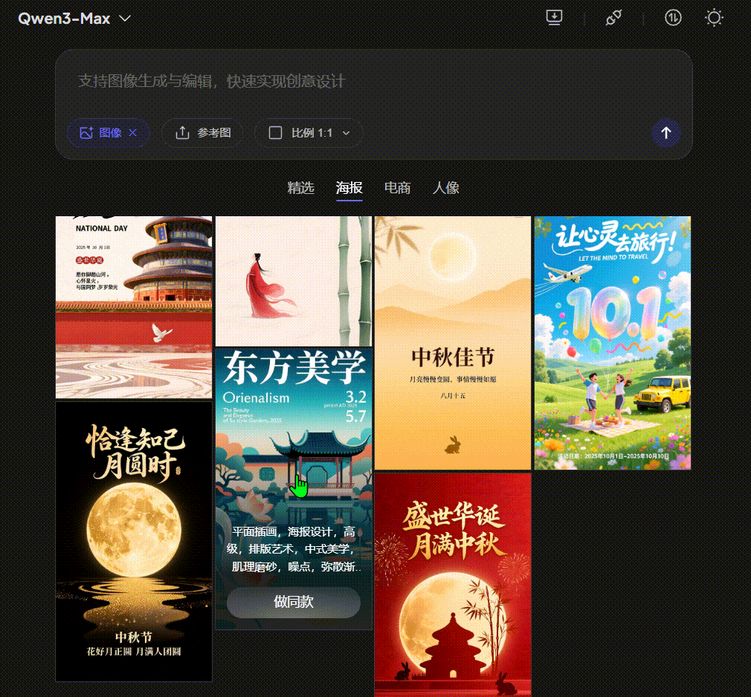The height and width of the screenshot is (697, 751).
Task: Click the up-arrow submit generation icon
Action: coord(666,133)
